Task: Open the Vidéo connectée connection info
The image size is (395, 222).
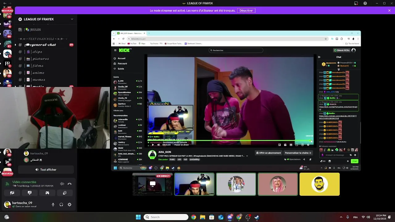Action: tap(24, 182)
